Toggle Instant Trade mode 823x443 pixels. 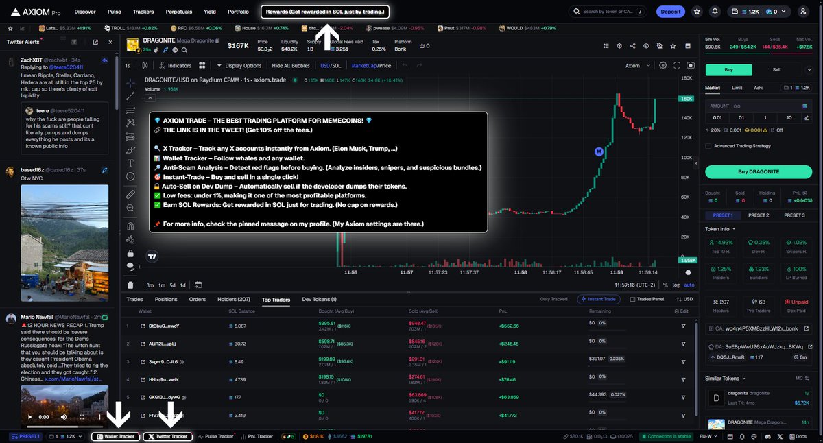pos(600,299)
